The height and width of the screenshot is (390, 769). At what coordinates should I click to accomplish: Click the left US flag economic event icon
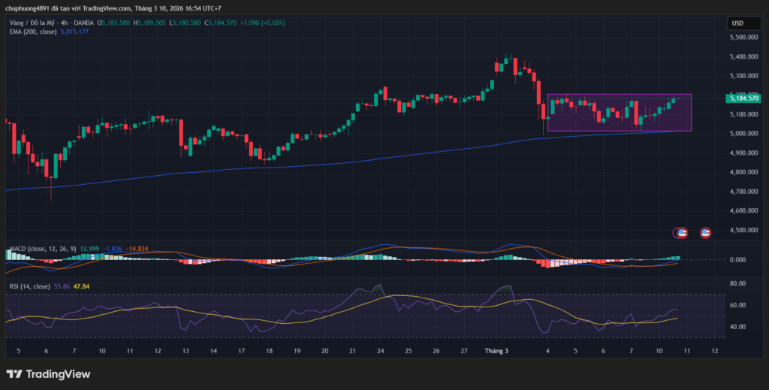680,233
